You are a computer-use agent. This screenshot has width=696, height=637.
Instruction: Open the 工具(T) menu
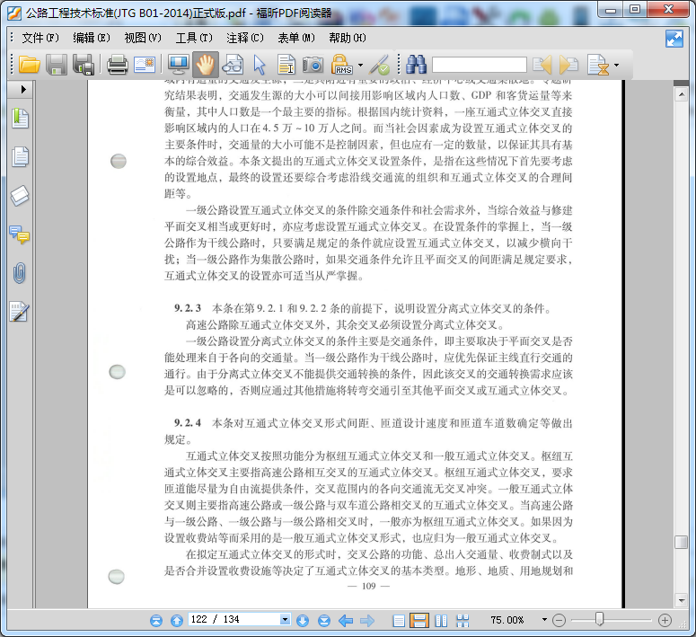[194, 39]
